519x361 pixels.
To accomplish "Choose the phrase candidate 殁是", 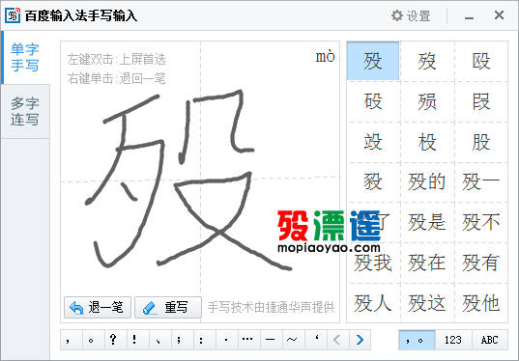I will (427, 222).
